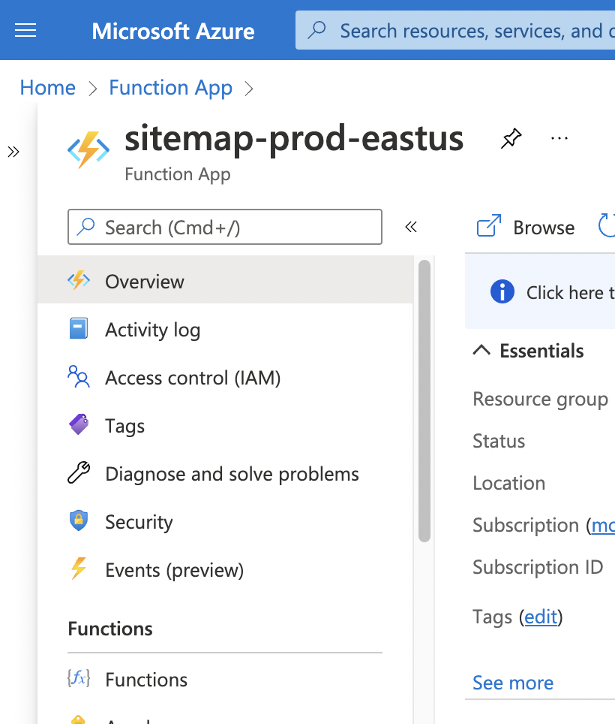615x724 pixels.
Task: Collapse the resource menu sidebar
Action: (411, 227)
